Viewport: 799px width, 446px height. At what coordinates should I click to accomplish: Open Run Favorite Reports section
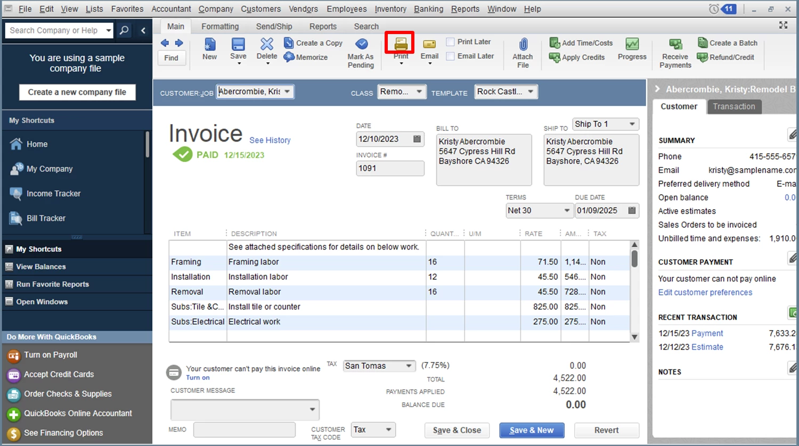tap(77, 284)
